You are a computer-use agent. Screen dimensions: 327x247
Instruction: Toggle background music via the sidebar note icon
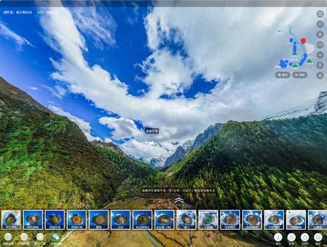[320, 24]
